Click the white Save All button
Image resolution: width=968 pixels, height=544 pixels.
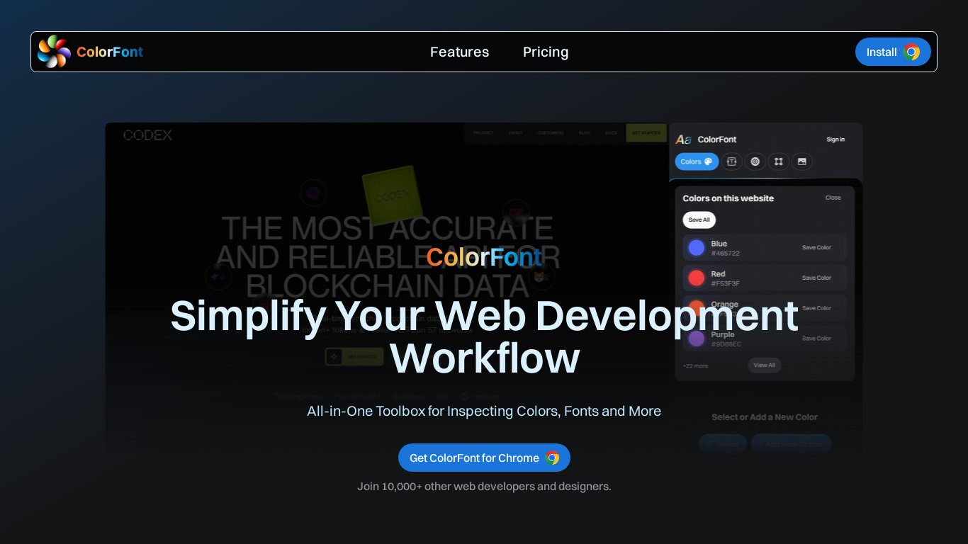point(699,220)
